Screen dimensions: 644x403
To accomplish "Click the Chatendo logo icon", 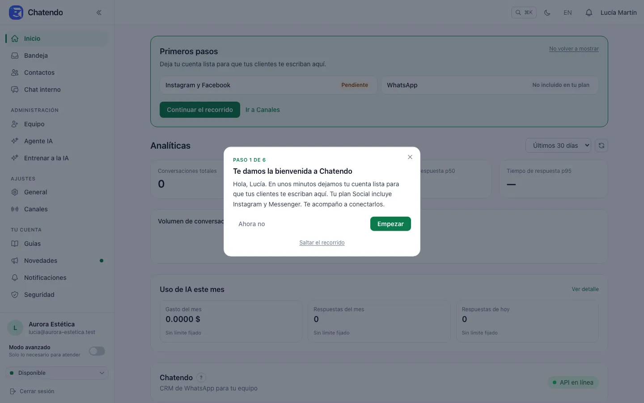I will point(16,13).
